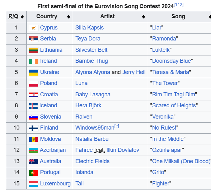This screenshot has height=192, width=211.
Task: Open the "Rim Tim Tagi Dim" link
Action: coord(174,94)
